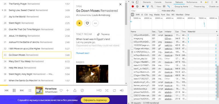Screen dimensions: 219x104
Task: Skip to previous track in player bar
Action: pyautogui.click(x=6, y=90)
